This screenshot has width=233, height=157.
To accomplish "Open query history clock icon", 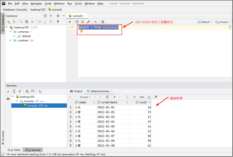I will point(77,22).
